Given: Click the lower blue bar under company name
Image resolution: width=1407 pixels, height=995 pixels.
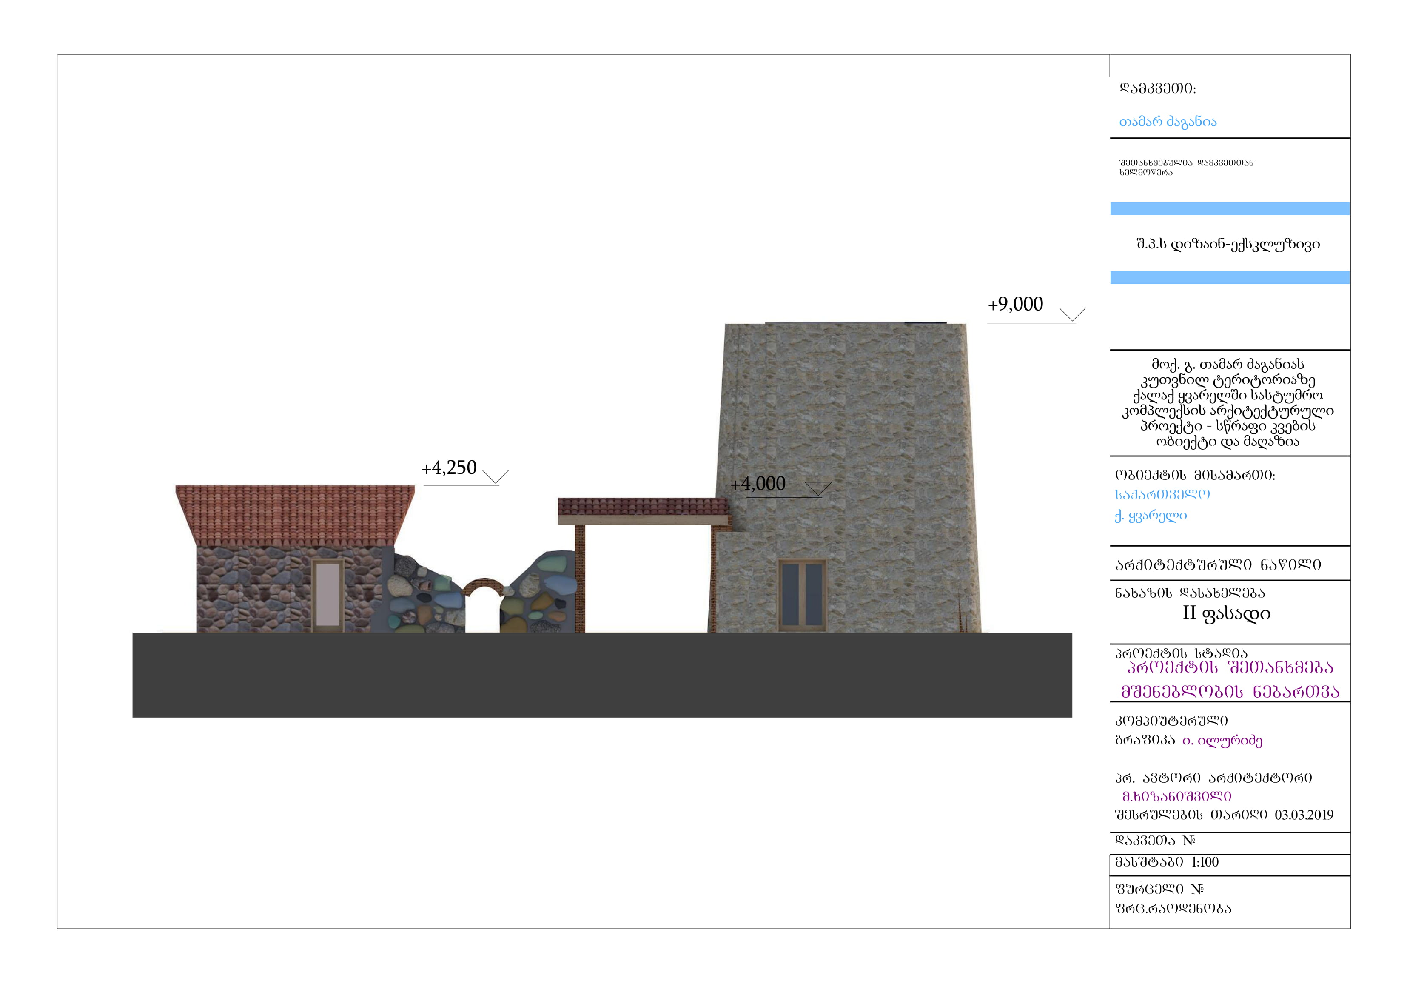Looking at the screenshot, I should 1229,278.
